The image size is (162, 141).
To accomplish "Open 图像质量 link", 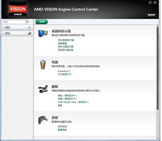I will pyautogui.click(x=62, y=130).
